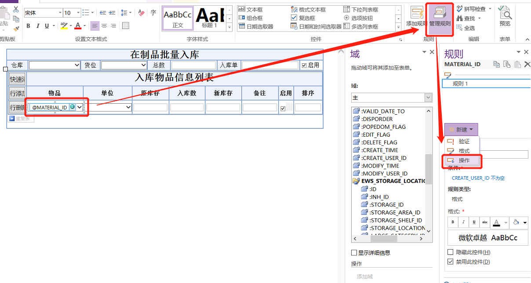Open the borders/shading grid icon
Image resolution: width=531 pixels, height=283 pixels.
pyautogui.click(x=126, y=26)
